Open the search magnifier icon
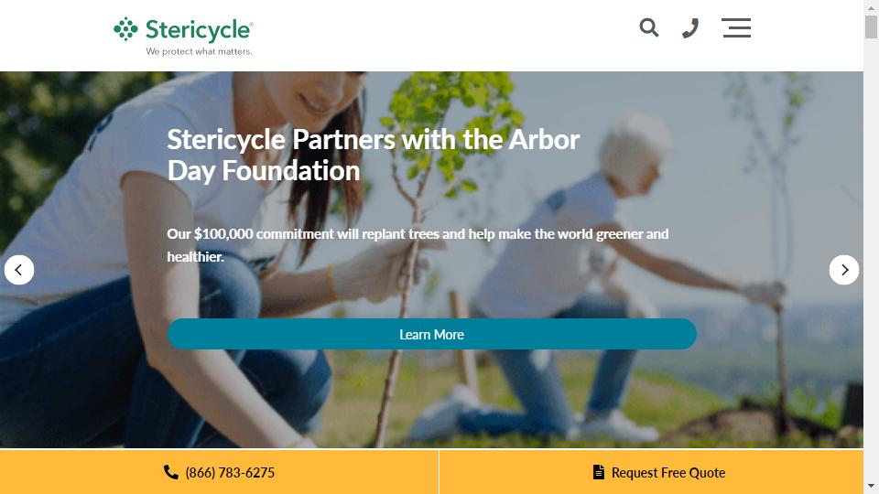Screen dimensions: 879x494 pyautogui.click(x=648, y=27)
